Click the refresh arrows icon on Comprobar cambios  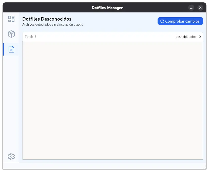click(162, 21)
